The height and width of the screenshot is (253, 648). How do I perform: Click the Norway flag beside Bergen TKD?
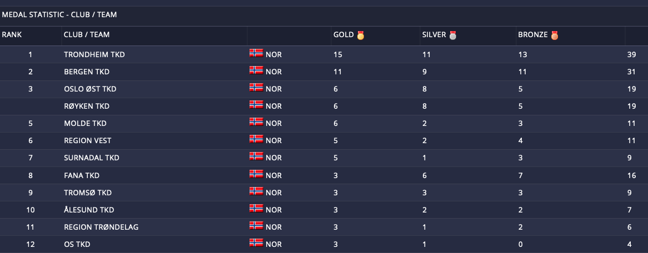256,70
